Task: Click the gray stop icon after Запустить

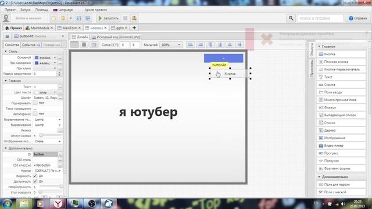Action: pyautogui.click(x=126, y=18)
